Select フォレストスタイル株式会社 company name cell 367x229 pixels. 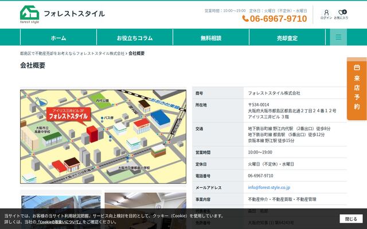pos(274,93)
